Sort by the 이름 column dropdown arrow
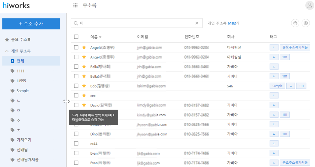This screenshot has width=315, height=167. tap(100, 37)
